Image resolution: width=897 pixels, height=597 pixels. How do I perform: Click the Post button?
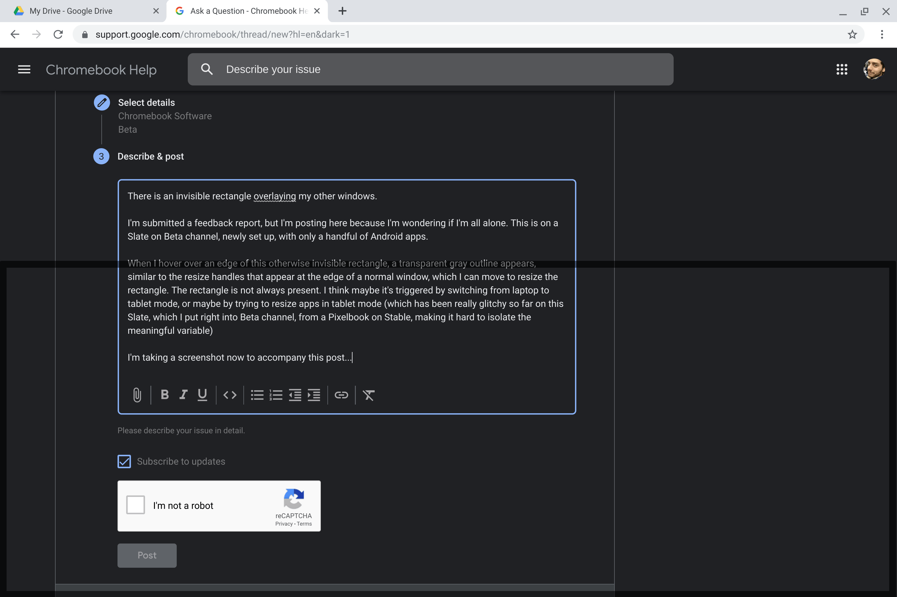pyautogui.click(x=147, y=555)
